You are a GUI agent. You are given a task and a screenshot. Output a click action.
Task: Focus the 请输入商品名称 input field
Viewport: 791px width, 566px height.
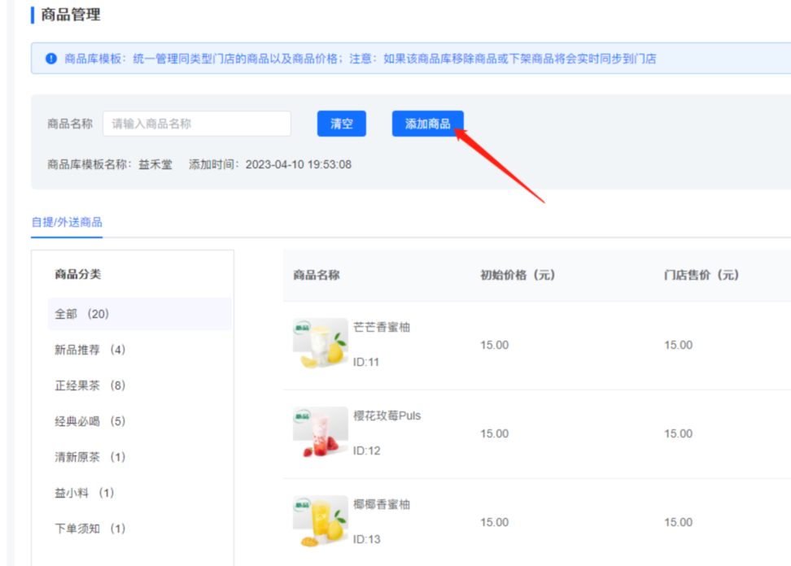point(197,124)
